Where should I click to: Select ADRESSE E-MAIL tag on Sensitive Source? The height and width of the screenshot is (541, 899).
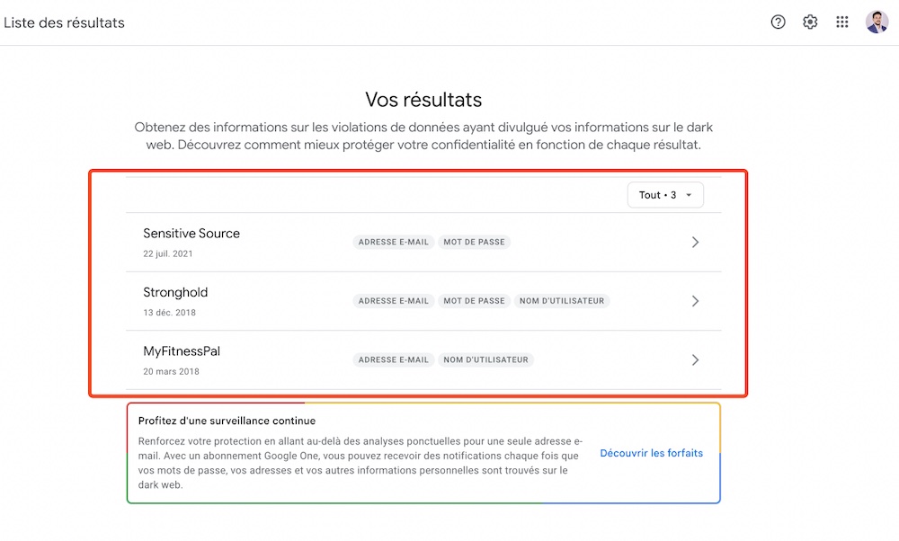coord(394,242)
